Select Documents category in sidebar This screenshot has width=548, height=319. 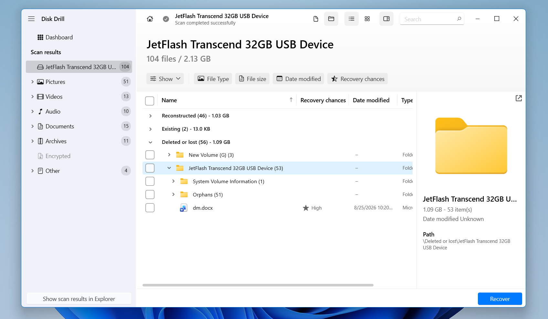point(79,126)
